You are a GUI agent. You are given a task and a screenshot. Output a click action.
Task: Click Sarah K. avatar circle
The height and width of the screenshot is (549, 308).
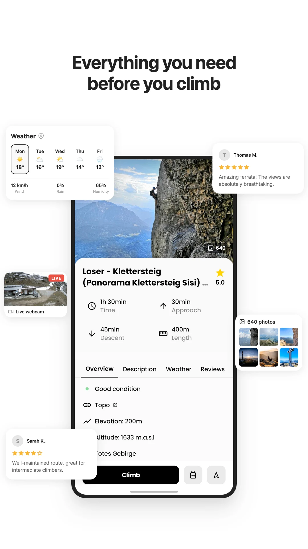pyautogui.click(x=18, y=441)
